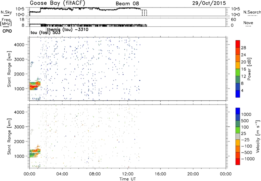
Task: Click the '60' tick on Nave axis
Action: [x=233, y=20]
